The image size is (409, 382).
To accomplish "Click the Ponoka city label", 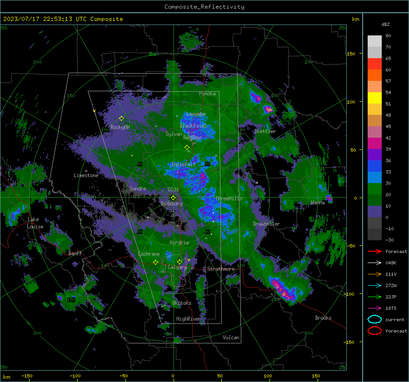I will [x=207, y=94].
